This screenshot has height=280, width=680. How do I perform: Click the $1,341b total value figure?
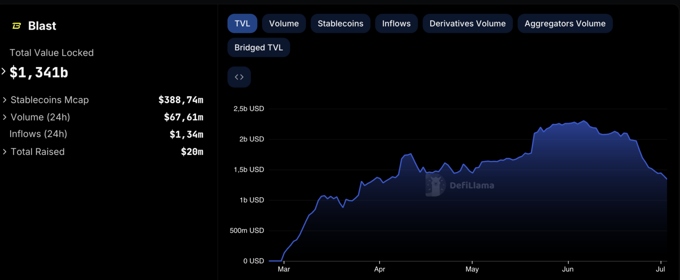[39, 73]
